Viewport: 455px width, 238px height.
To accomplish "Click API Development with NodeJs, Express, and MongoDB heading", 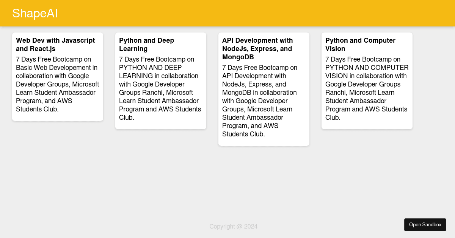I will point(257,49).
